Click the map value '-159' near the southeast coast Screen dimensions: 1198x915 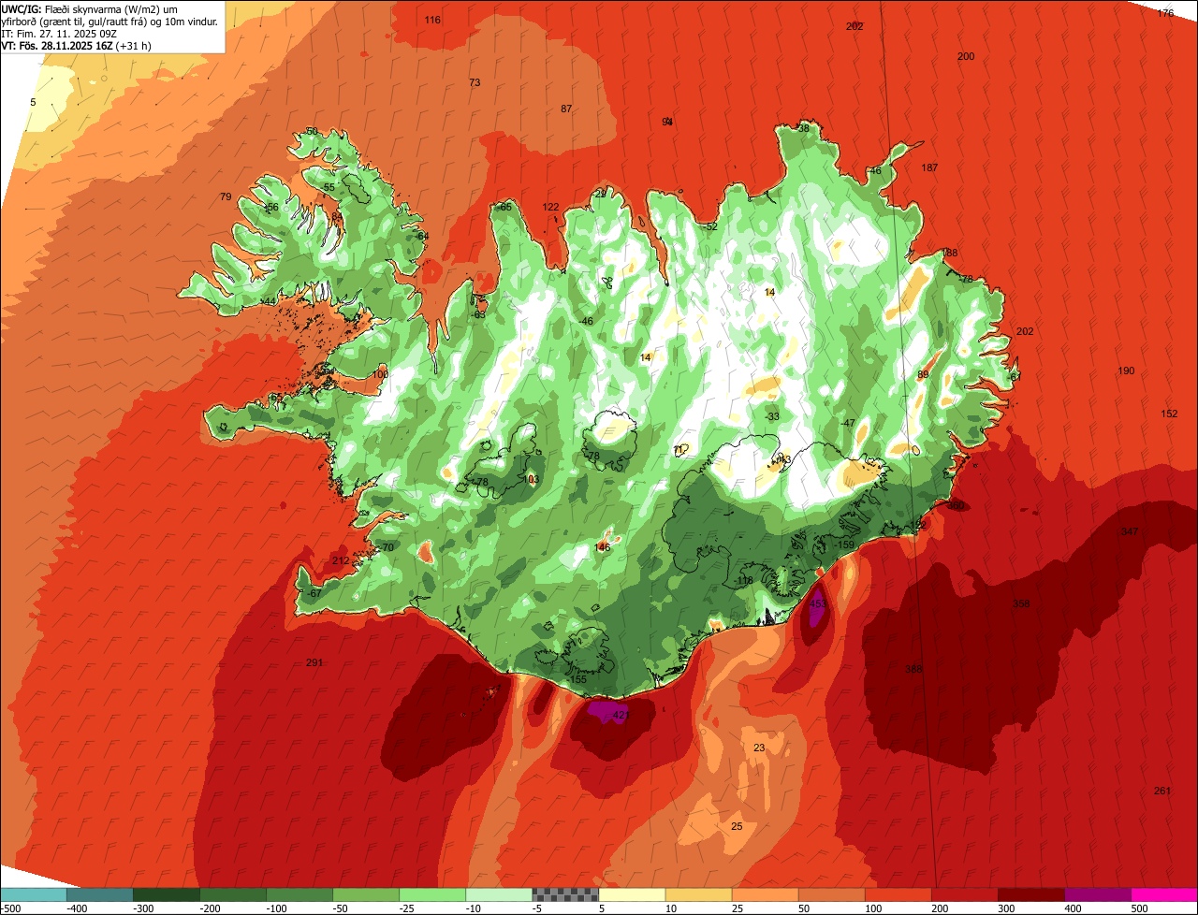[844, 545]
